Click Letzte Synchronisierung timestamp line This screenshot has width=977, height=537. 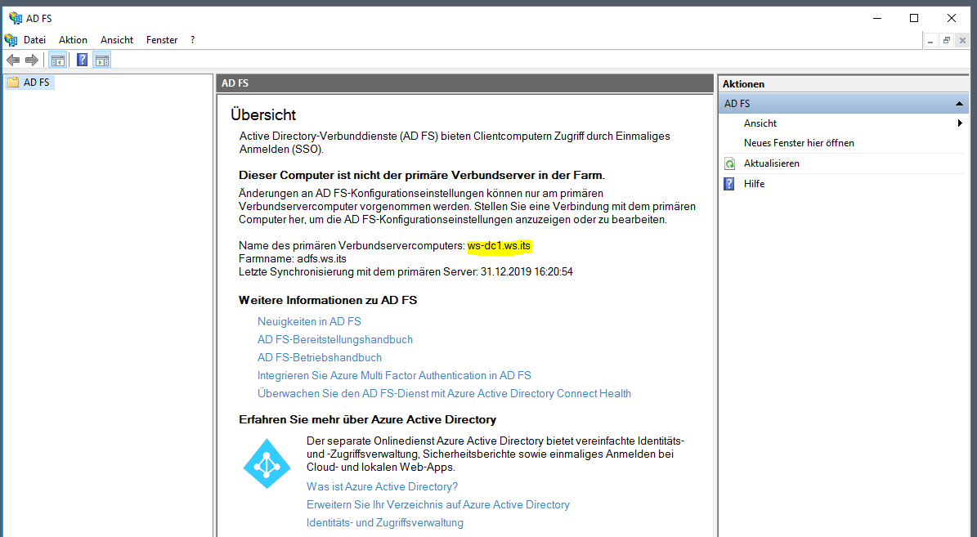406,271
